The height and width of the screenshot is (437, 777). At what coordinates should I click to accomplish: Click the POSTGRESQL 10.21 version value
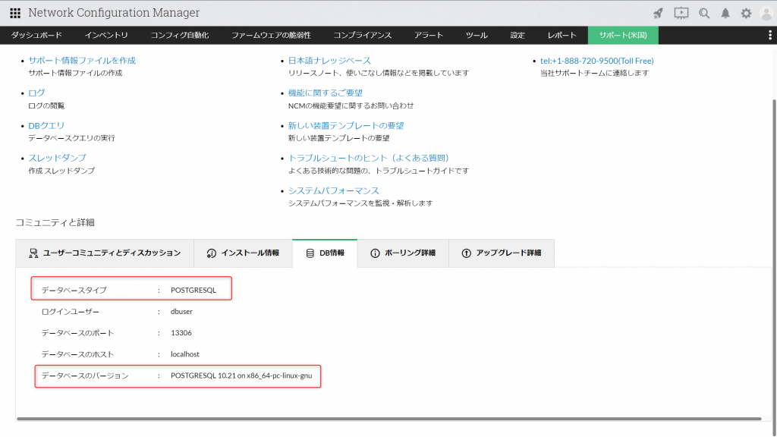tap(241, 376)
